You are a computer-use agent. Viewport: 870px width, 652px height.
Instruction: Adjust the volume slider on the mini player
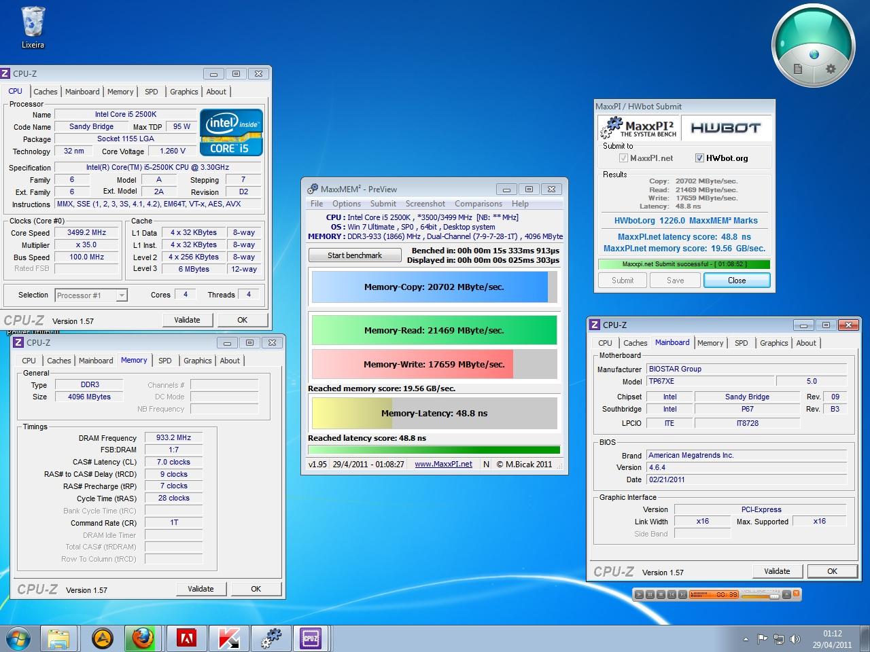(x=774, y=596)
